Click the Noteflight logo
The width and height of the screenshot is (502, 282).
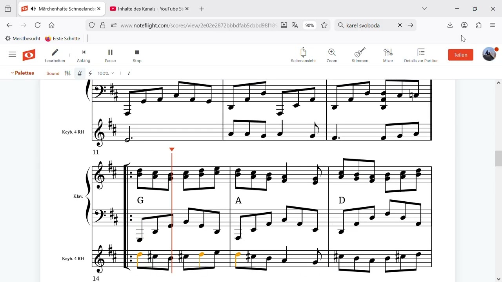coord(29,55)
